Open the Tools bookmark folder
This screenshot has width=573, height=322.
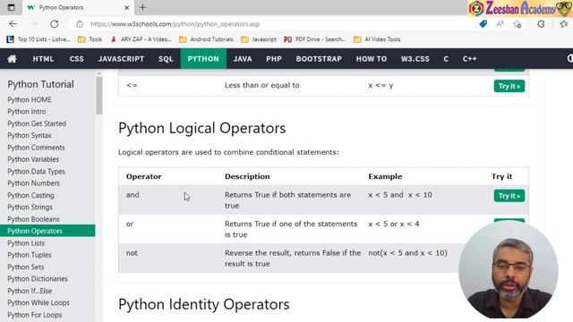pyautogui.click(x=90, y=39)
